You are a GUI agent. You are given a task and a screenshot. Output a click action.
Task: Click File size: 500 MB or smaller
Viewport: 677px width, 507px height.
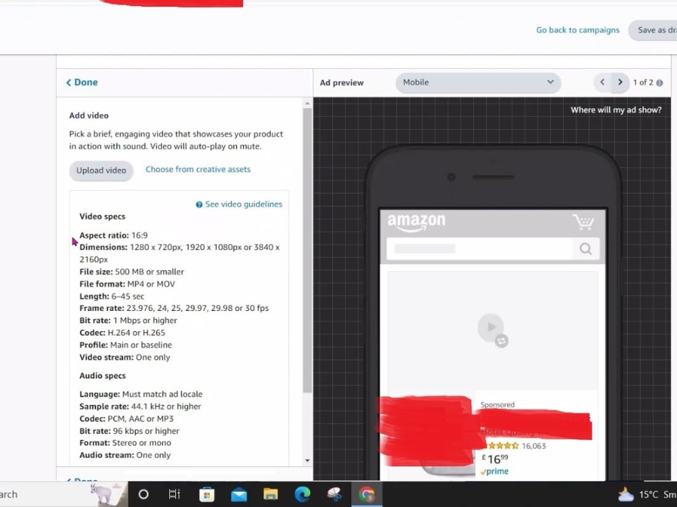[x=132, y=272]
